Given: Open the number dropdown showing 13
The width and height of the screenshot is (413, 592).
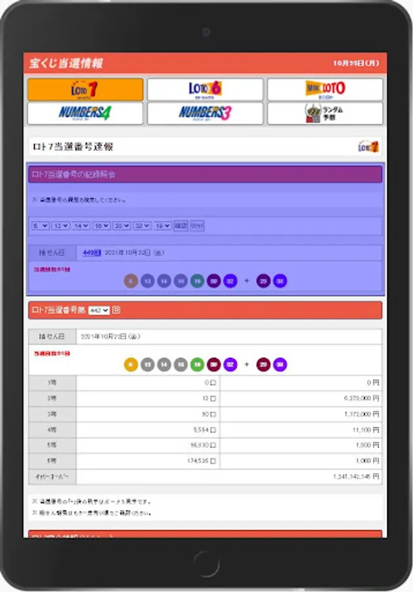Looking at the screenshot, I should coord(60,226).
